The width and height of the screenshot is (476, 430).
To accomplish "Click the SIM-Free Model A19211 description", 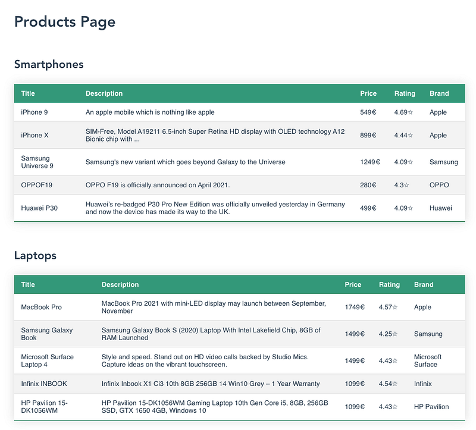I will (x=215, y=136).
